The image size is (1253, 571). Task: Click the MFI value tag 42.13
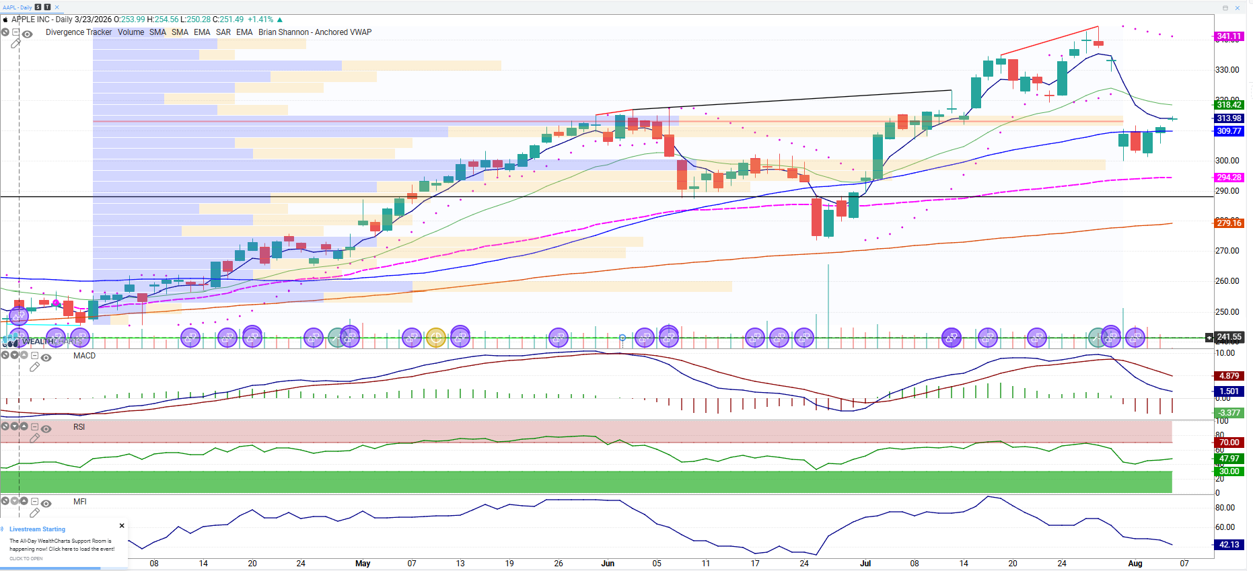point(1229,545)
